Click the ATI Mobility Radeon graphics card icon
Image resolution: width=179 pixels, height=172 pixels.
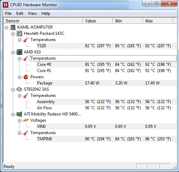[x=19, y=114]
